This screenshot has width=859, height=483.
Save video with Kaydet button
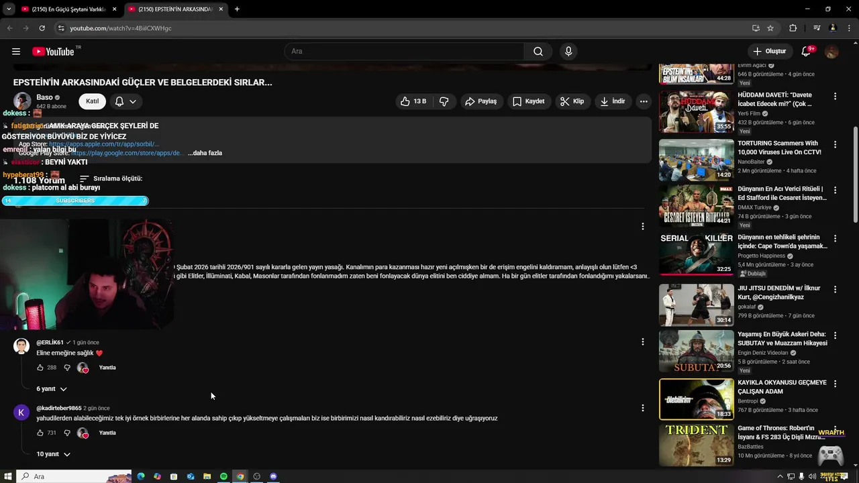point(529,101)
